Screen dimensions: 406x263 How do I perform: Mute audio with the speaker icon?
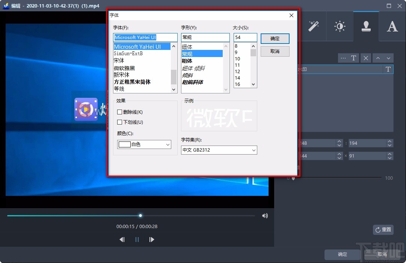(x=265, y=215)
